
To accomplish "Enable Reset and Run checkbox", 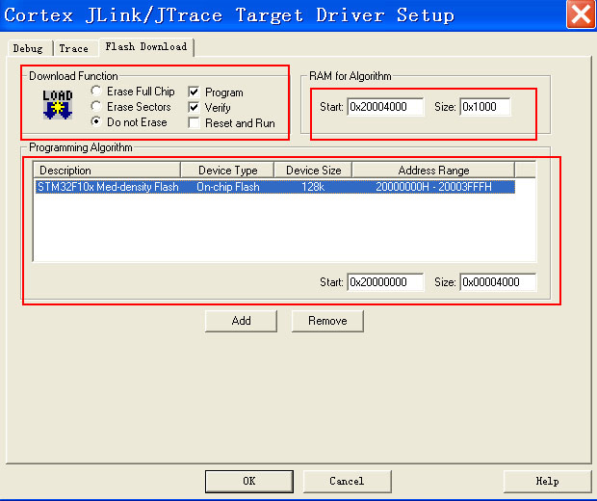I will click(x=194, y=123).
